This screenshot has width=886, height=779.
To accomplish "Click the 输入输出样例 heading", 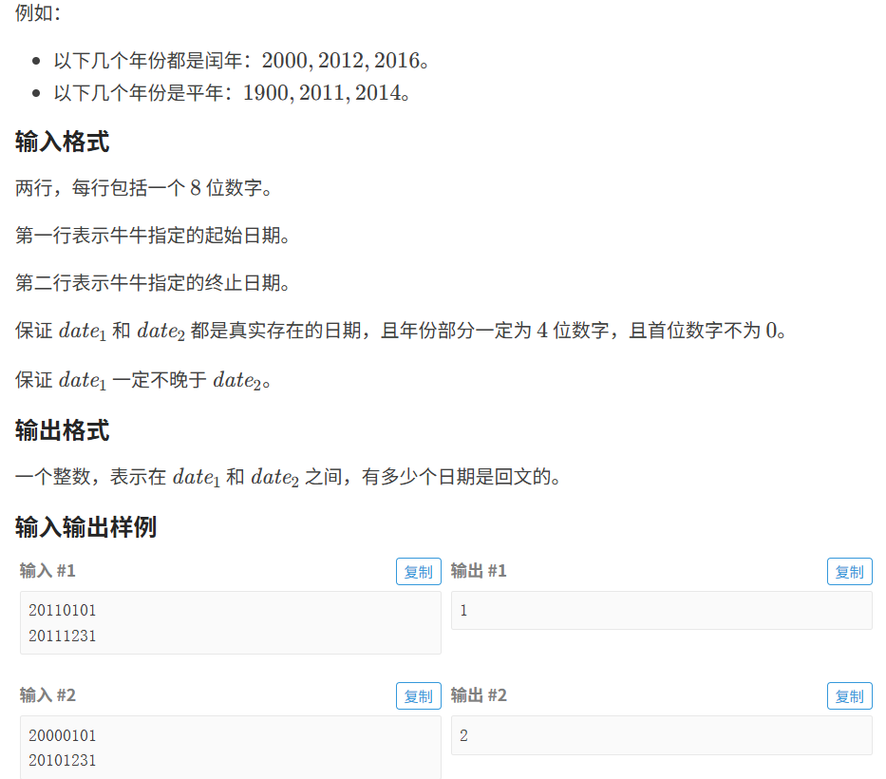I will pyautogui.click(x=85, y=527).
